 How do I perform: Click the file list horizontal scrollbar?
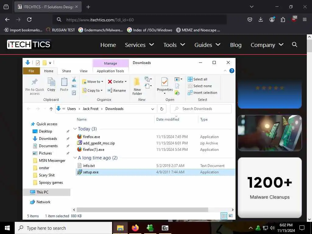[142, 210]
